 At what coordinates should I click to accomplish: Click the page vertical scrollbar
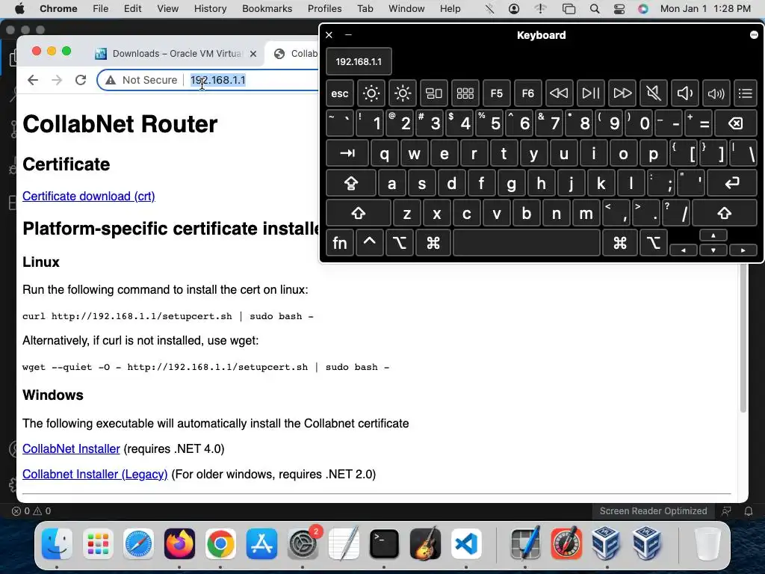tap(743, 338)
